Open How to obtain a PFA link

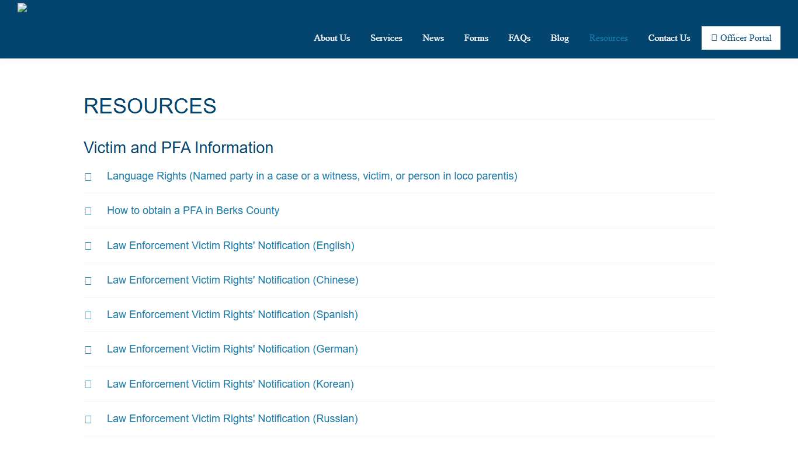(x=193, y=210)
